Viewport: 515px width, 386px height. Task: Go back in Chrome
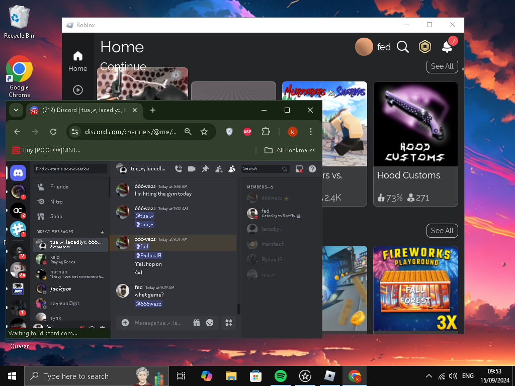coord(17,132)
